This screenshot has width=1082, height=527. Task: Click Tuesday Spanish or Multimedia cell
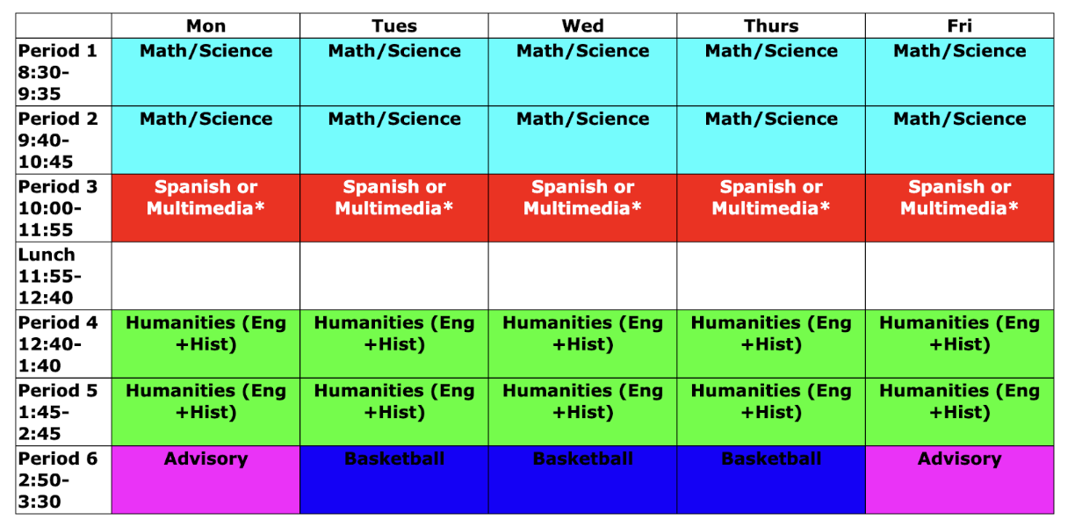pos(394,208)
